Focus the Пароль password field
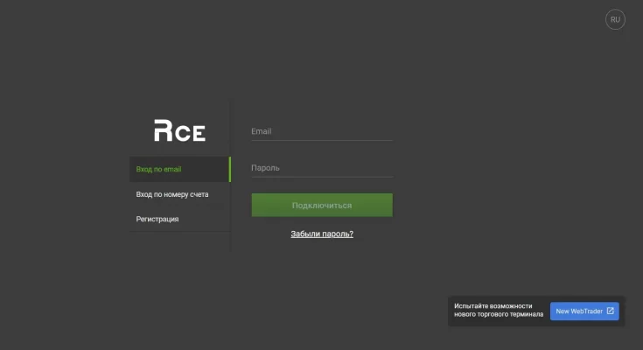Screen dimensions: 643x350 point(322,168)
